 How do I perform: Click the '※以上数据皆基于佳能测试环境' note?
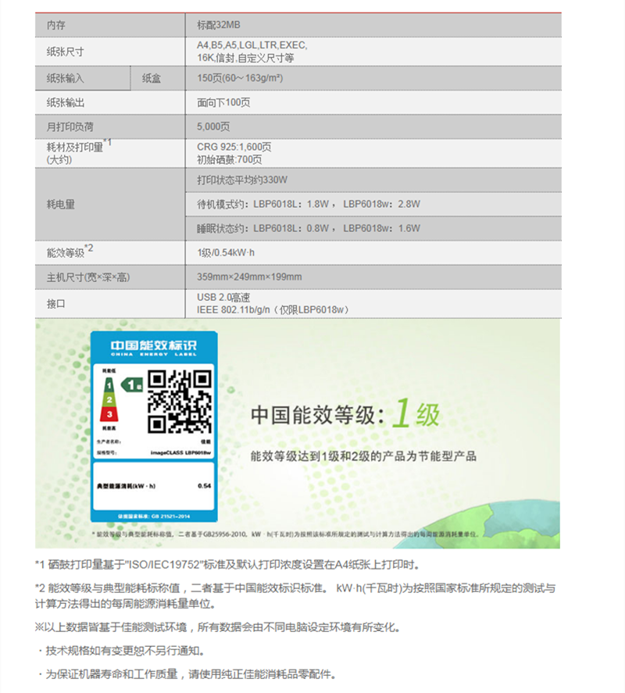point(217,627)
